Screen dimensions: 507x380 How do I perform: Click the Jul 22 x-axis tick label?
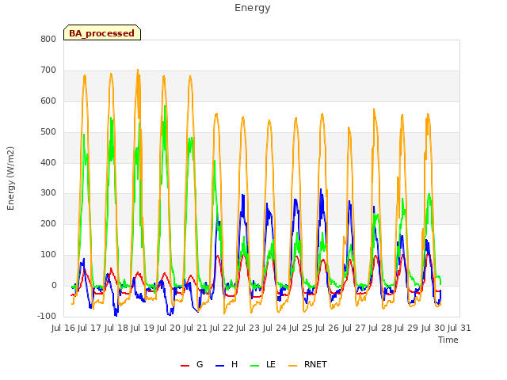(222, 329)
